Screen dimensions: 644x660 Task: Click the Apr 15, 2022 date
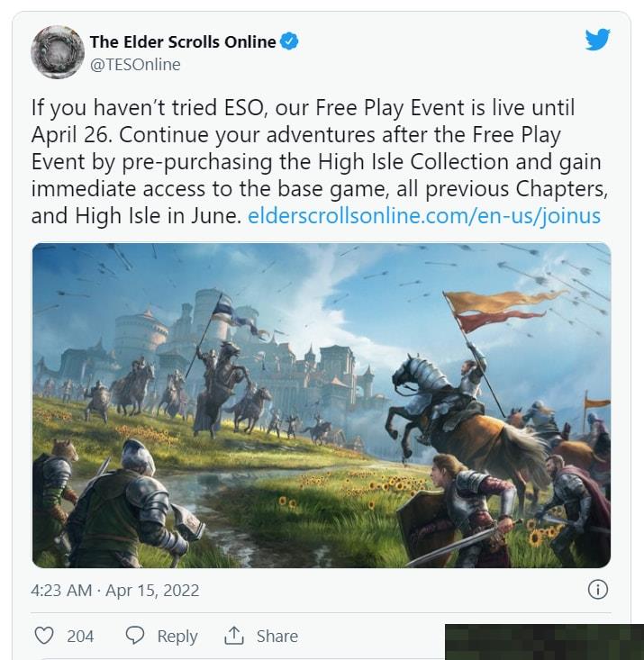(x=152, y=590)
